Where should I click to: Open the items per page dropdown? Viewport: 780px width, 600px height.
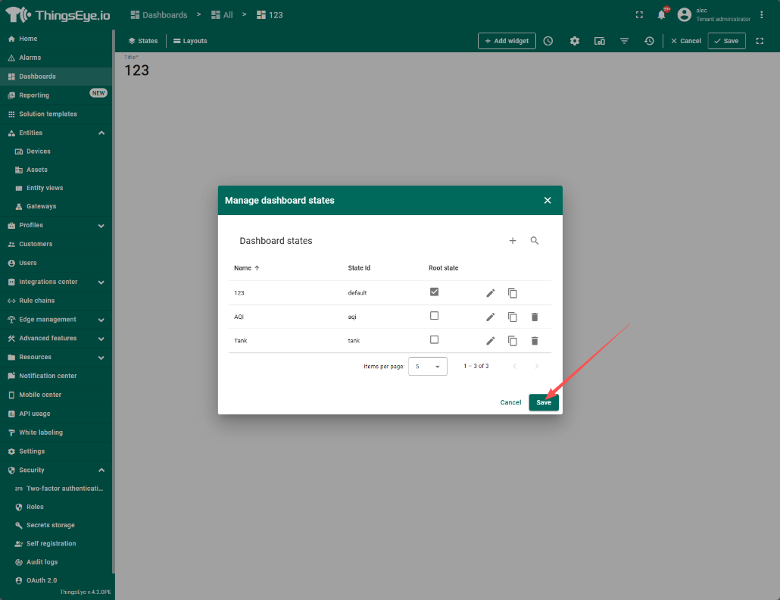point(427,367)
